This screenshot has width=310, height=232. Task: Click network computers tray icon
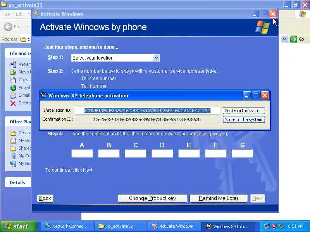[x=267, y=226]
